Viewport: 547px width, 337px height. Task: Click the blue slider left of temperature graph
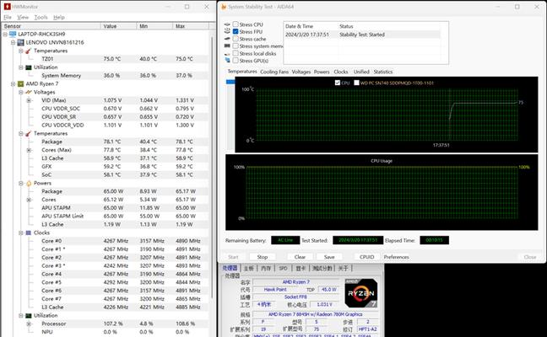(230, 82)
